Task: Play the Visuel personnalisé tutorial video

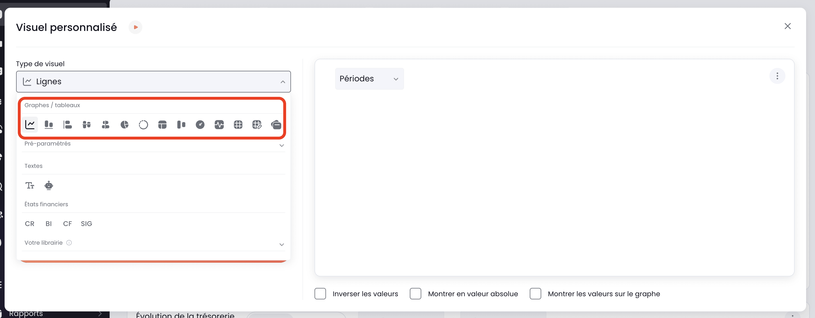Action: click(x=135, y=27)
